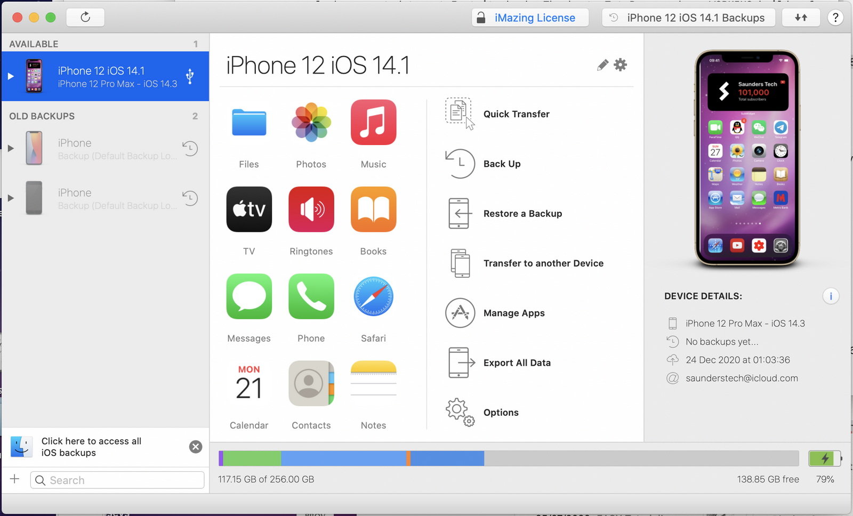This screenshot has height=516, width=853.
Task: Select Restore a Backup action
Action: [x=522, y=214]
